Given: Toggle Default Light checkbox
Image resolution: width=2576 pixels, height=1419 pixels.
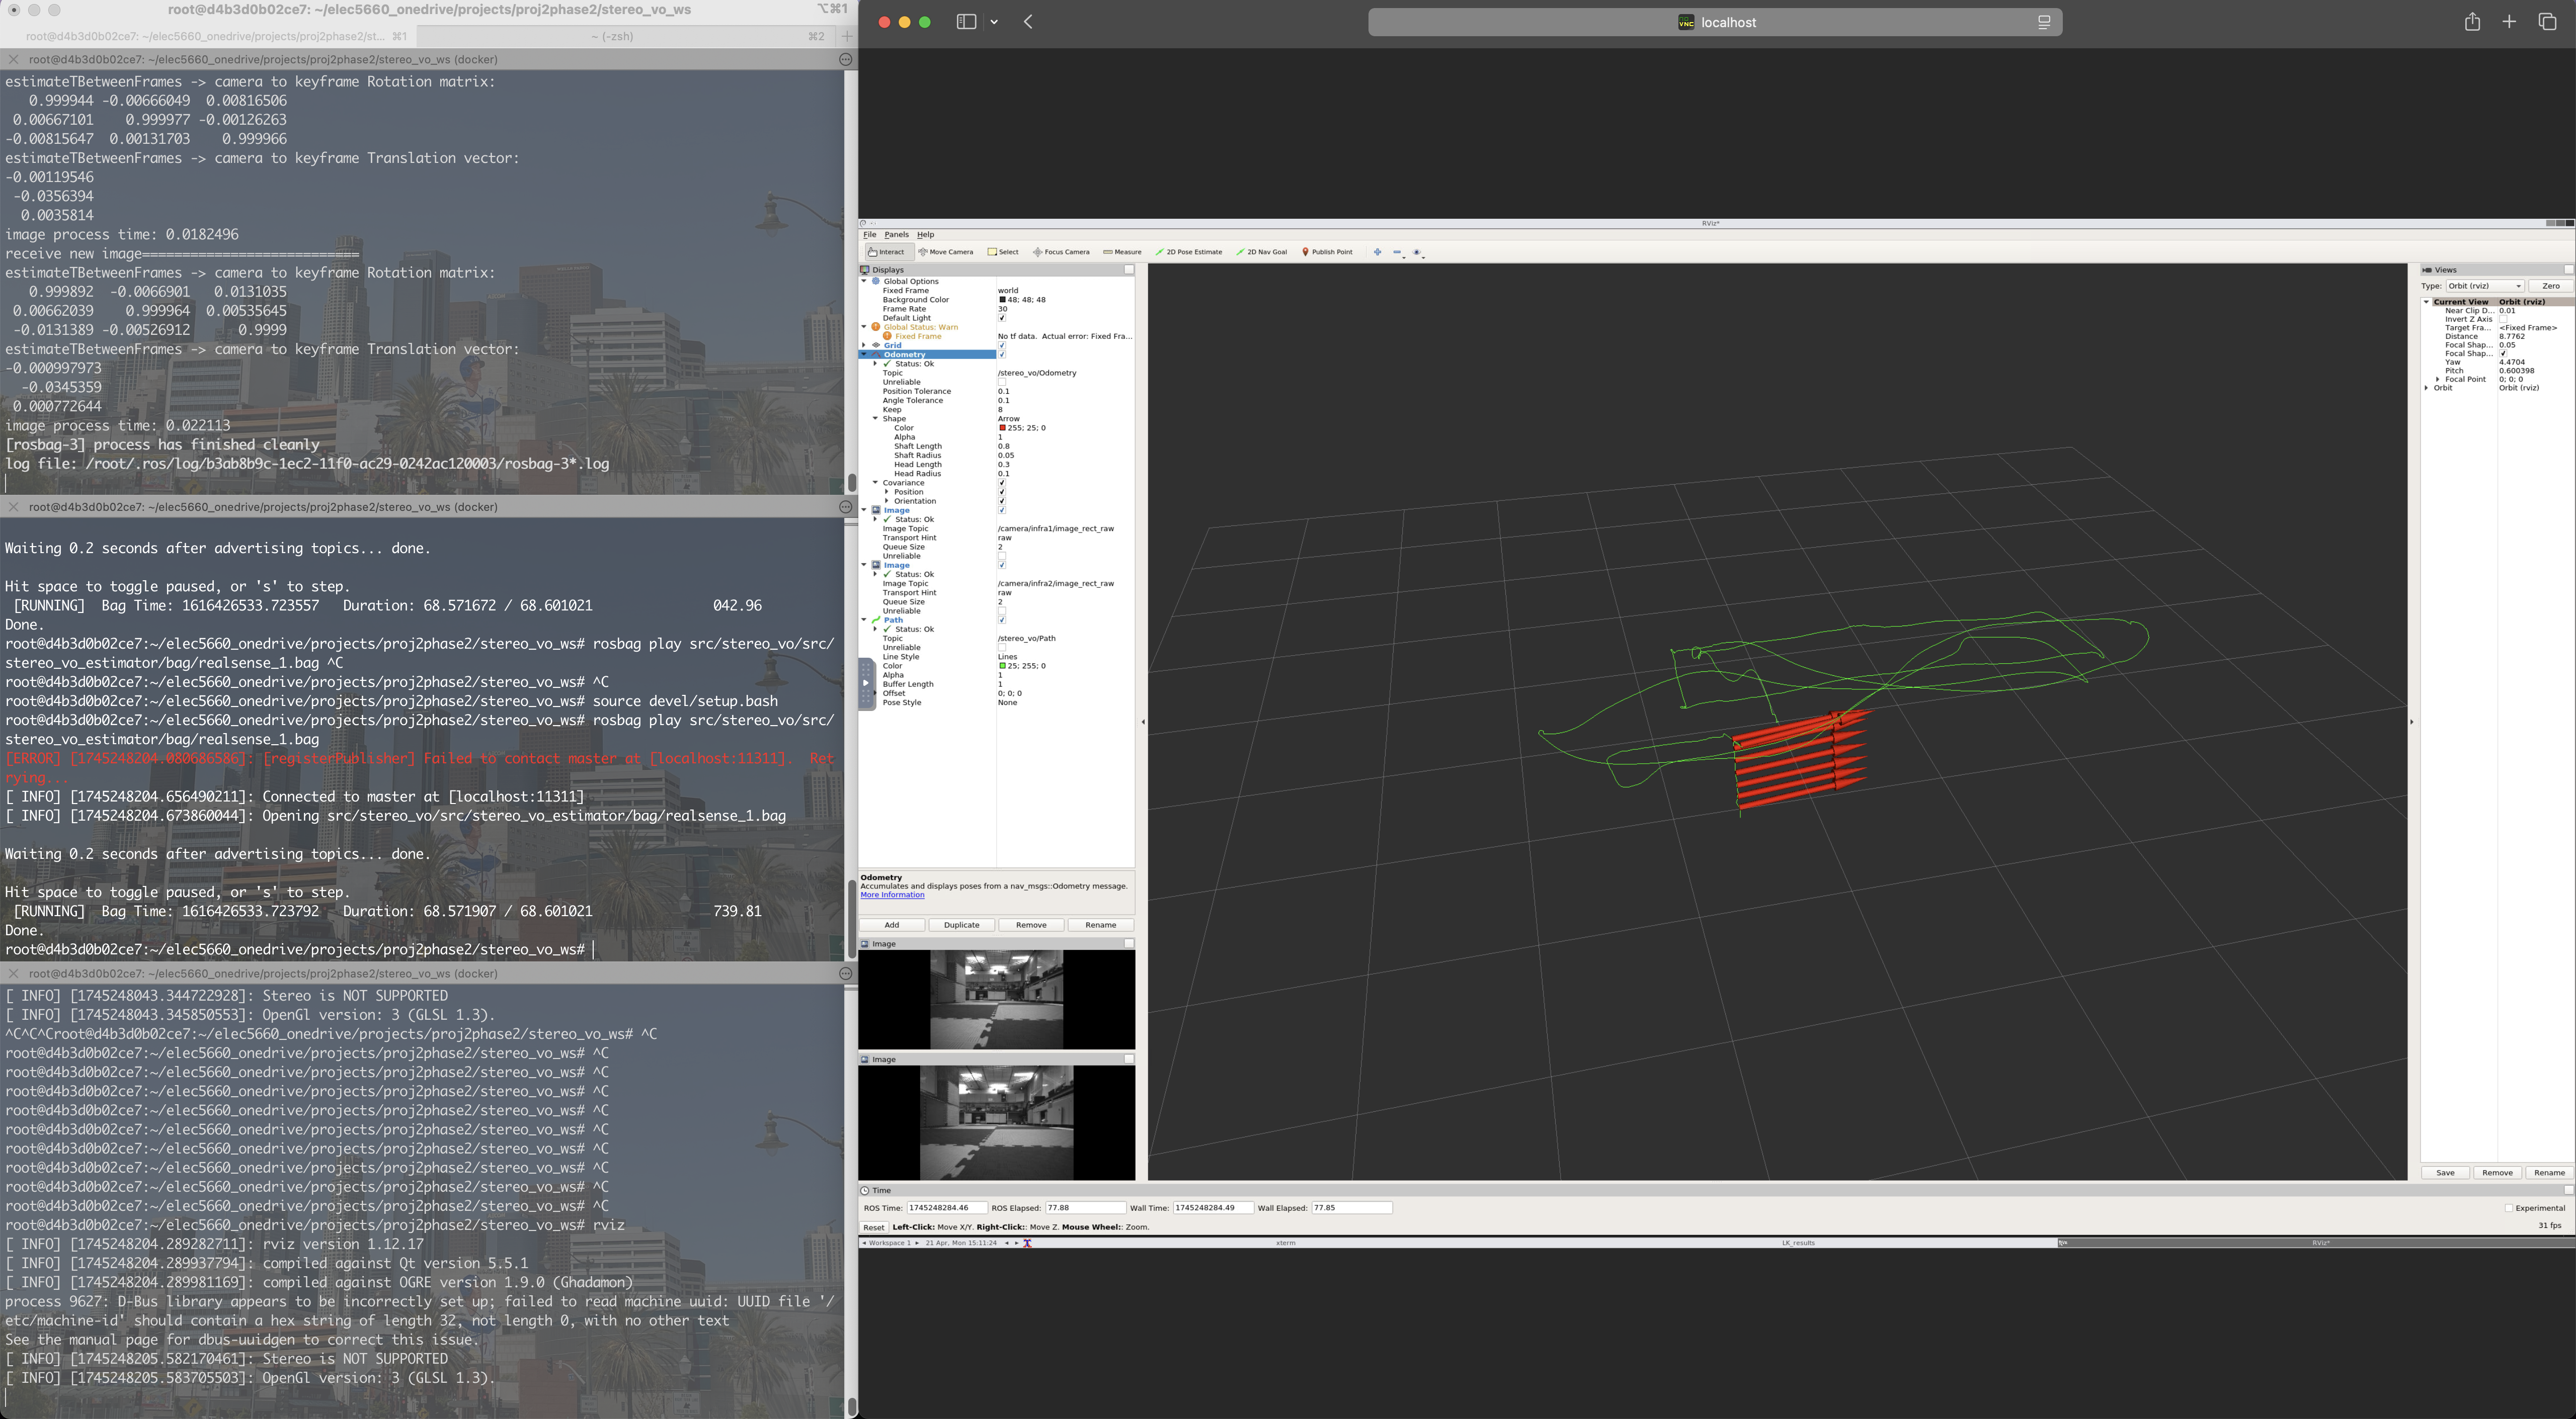Looking at the screenshot, I should [x=1002, y=319].
